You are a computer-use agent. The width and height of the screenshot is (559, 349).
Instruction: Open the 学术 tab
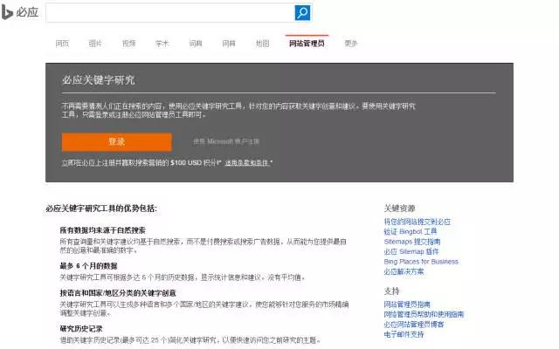[x=162, y=44]
